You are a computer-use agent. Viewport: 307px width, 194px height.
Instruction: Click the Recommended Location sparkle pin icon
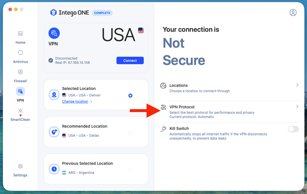click(x=54, y=132)
